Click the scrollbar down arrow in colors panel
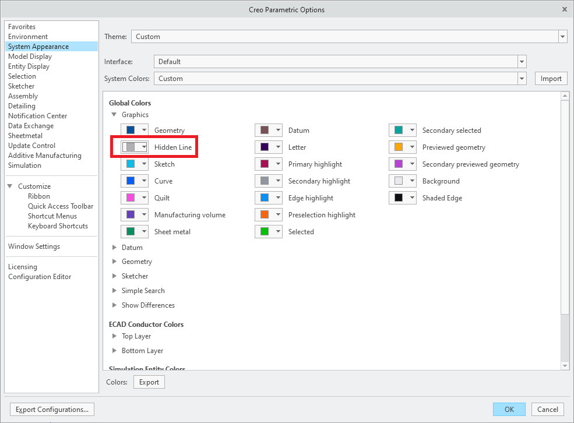This screenshot has height=423, width=574. tap(564, 365)
